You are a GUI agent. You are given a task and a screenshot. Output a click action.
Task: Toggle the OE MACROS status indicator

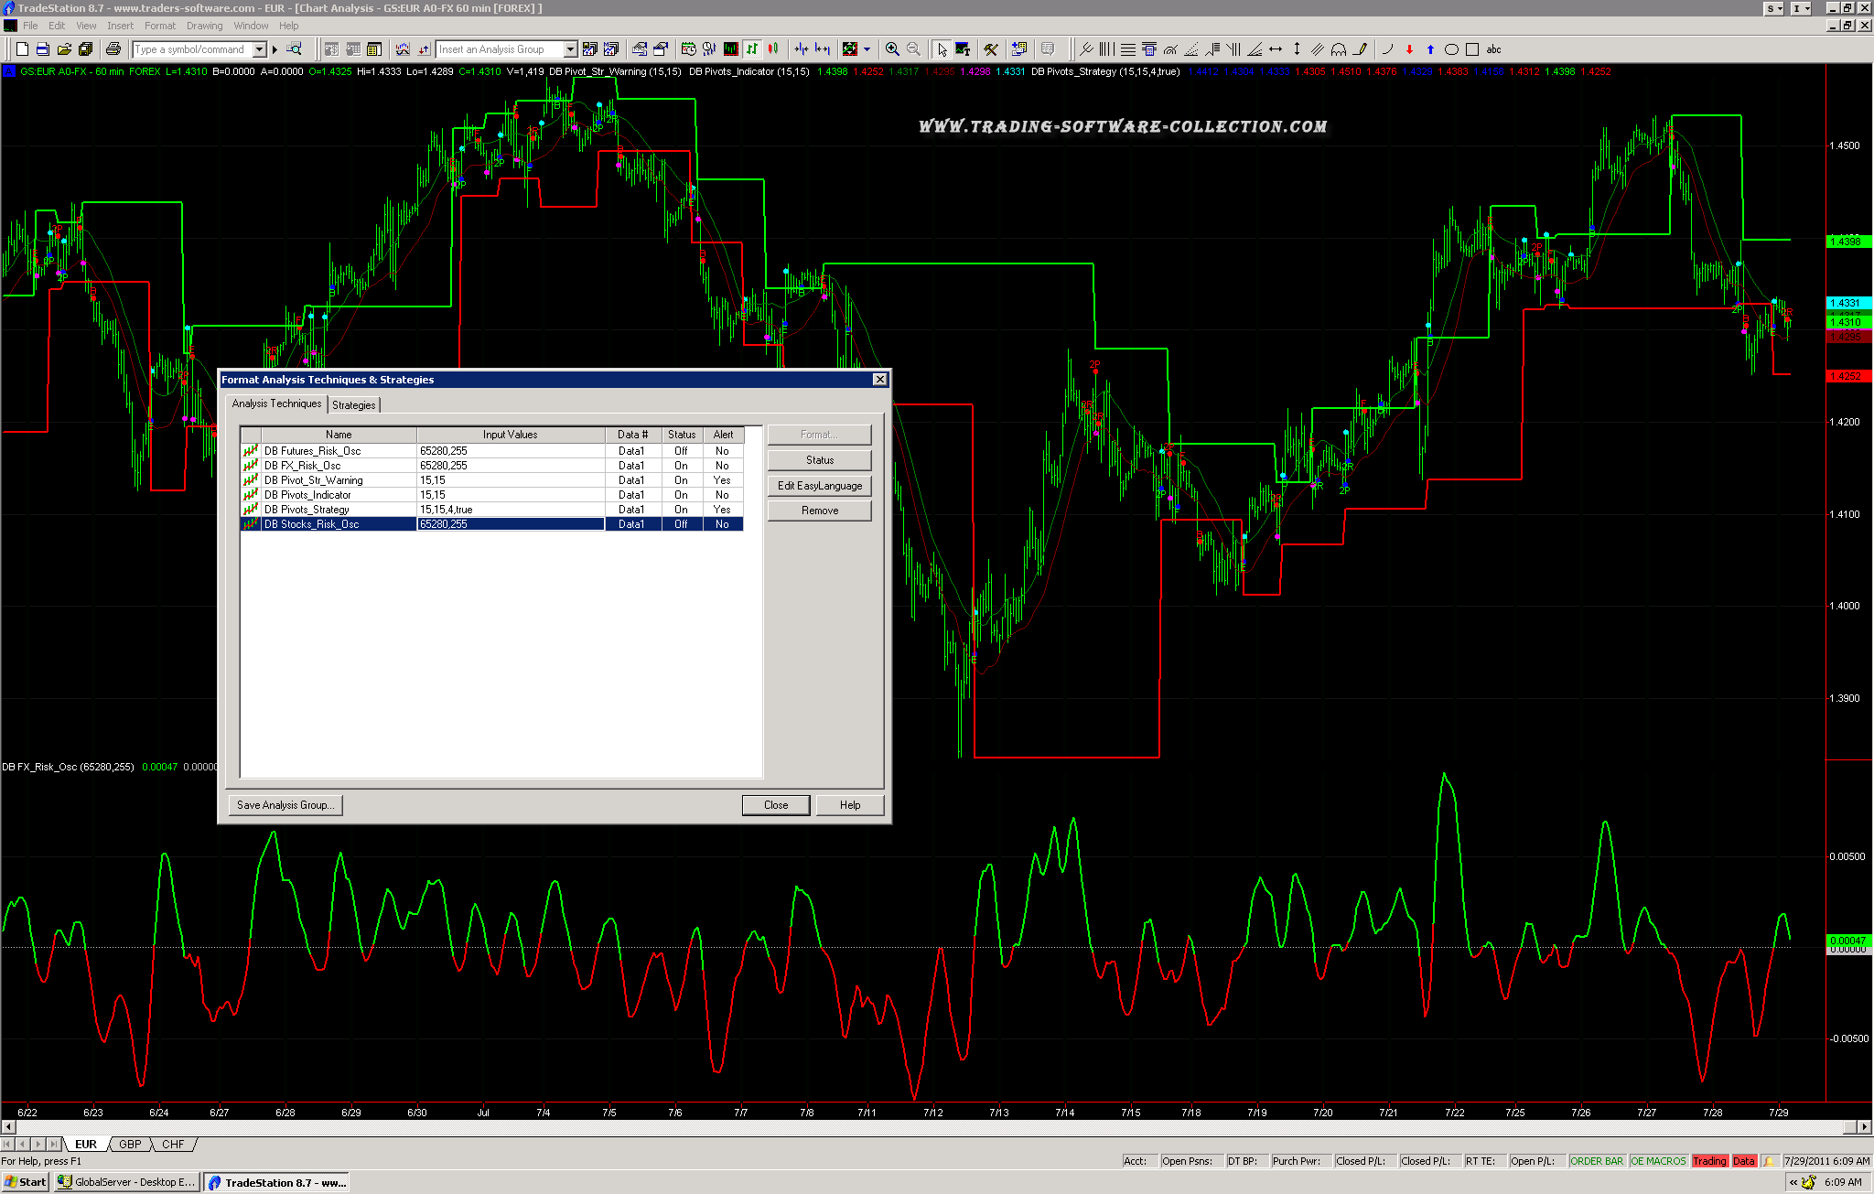[1657, 1161]
